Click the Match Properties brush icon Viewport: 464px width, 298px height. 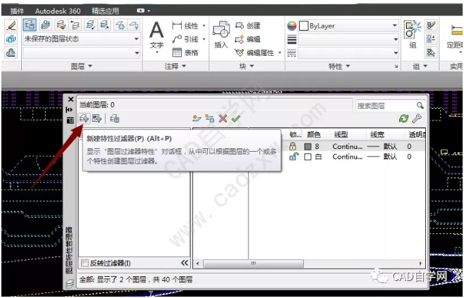(x=11, y=25)
